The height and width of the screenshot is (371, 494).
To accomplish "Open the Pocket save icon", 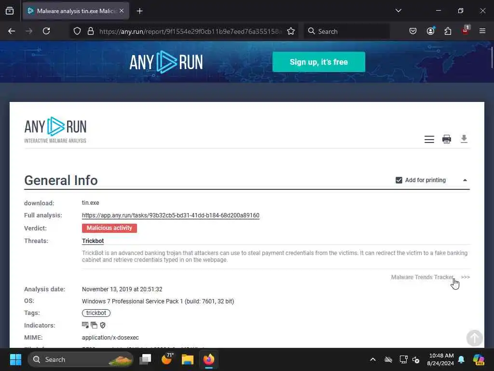I will point(413,31).
